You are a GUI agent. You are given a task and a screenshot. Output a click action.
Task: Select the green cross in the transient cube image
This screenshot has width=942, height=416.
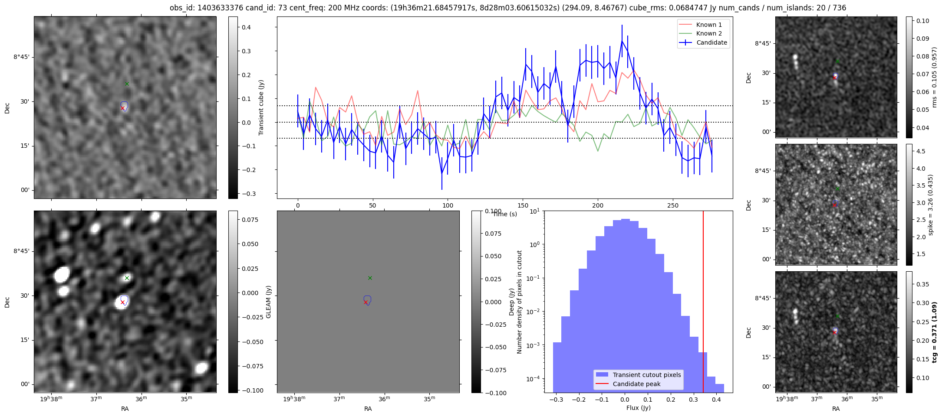(x=127, y=84)
